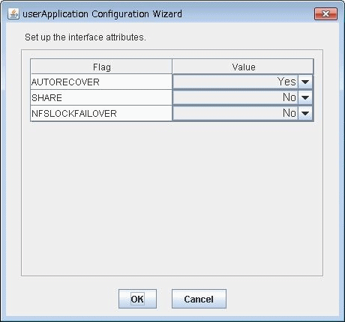Image resolution: width=345 pixels, height=322 pixels.
Task: Click the Java icon in the title bar
Action: pos(13,14)
